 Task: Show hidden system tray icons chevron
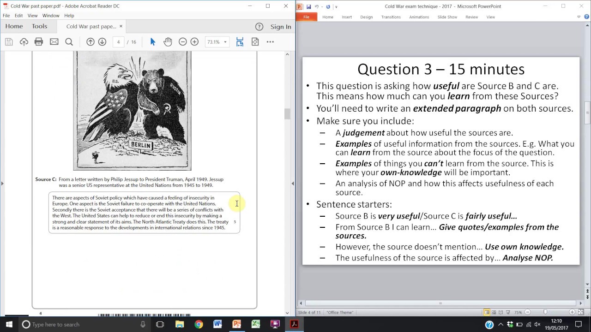[501, 325]
